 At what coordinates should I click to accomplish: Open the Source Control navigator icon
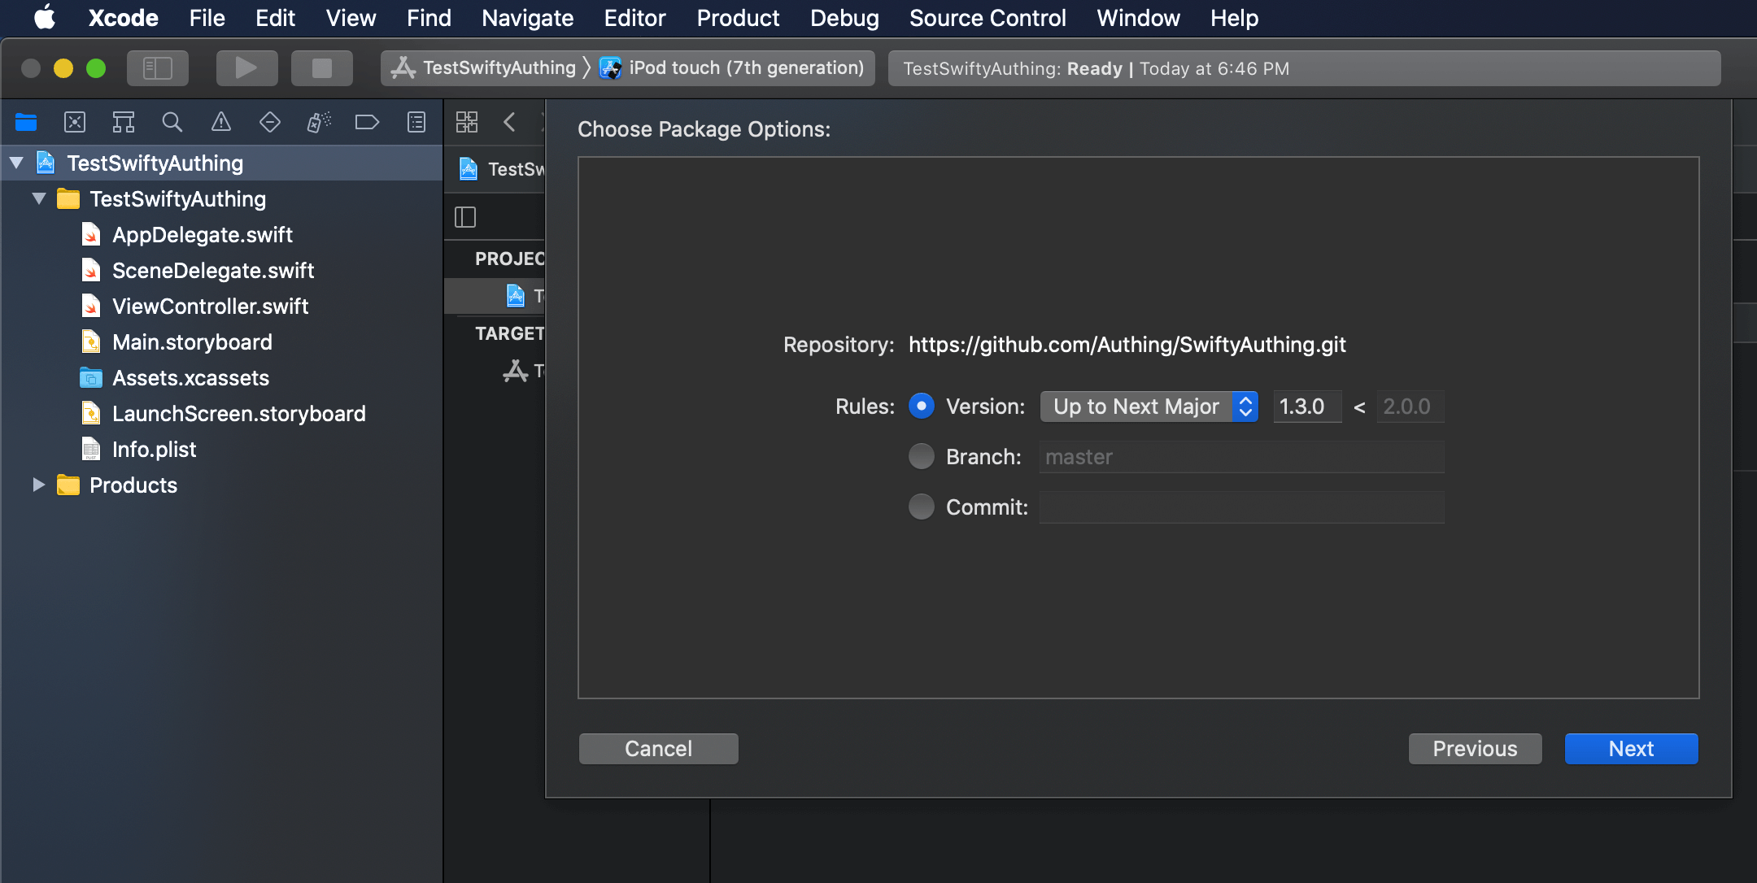point(75,123)
